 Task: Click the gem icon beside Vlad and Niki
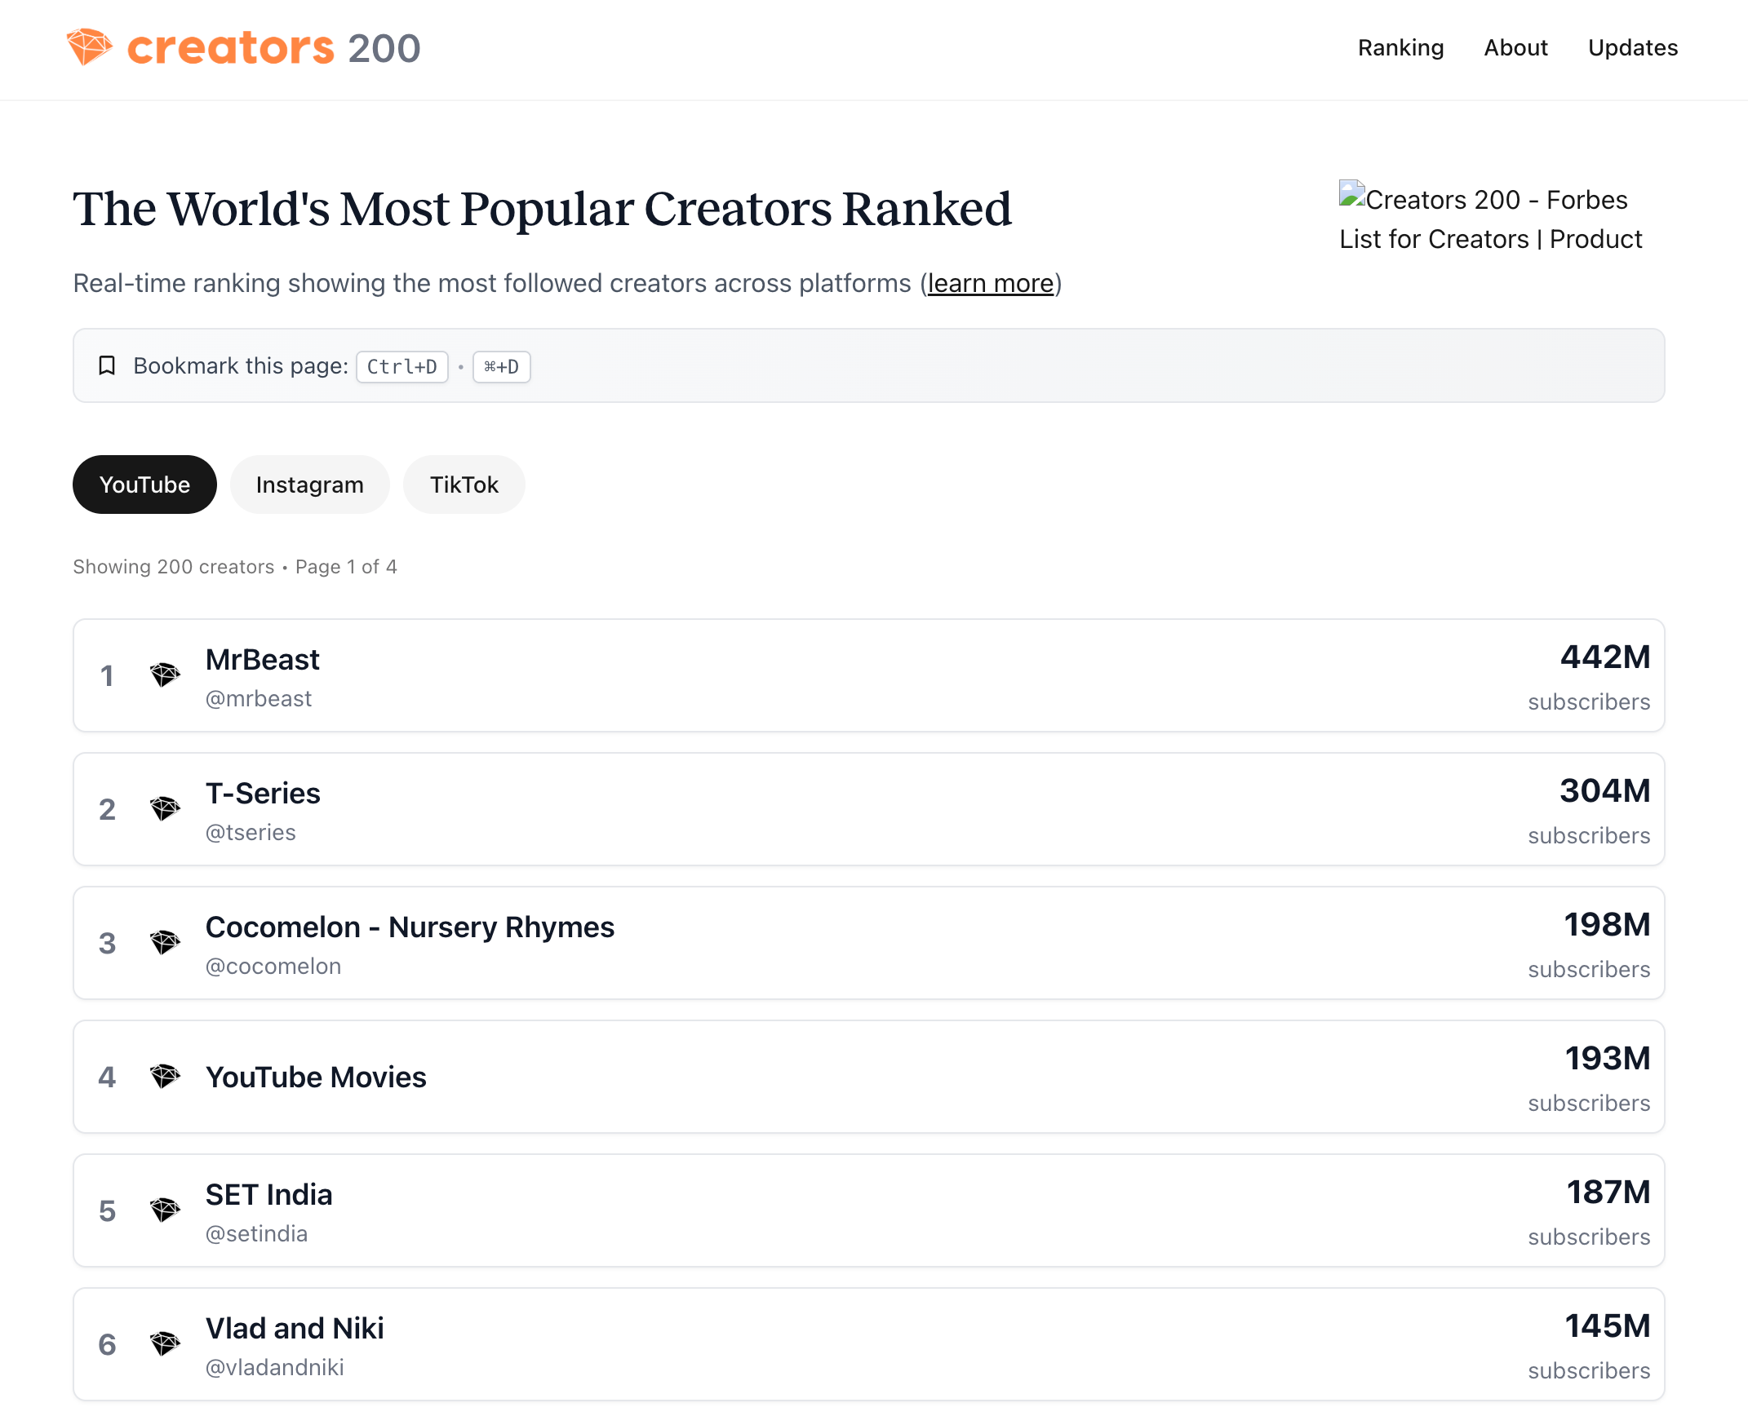click(165, 1344)
